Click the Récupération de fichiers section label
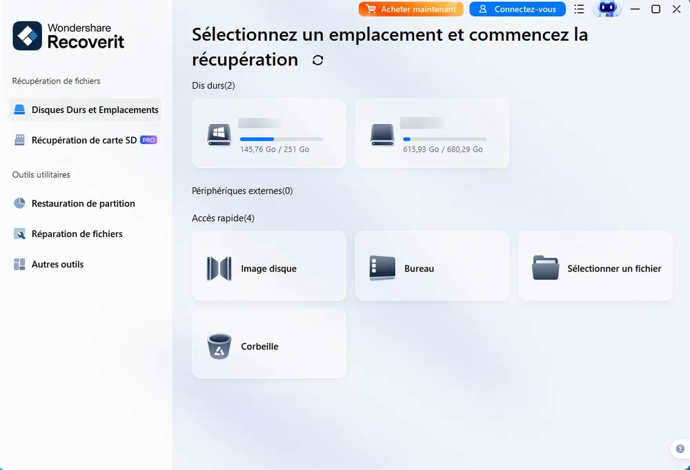The width and height of the screenshot is (690, 470). [57, 81]
